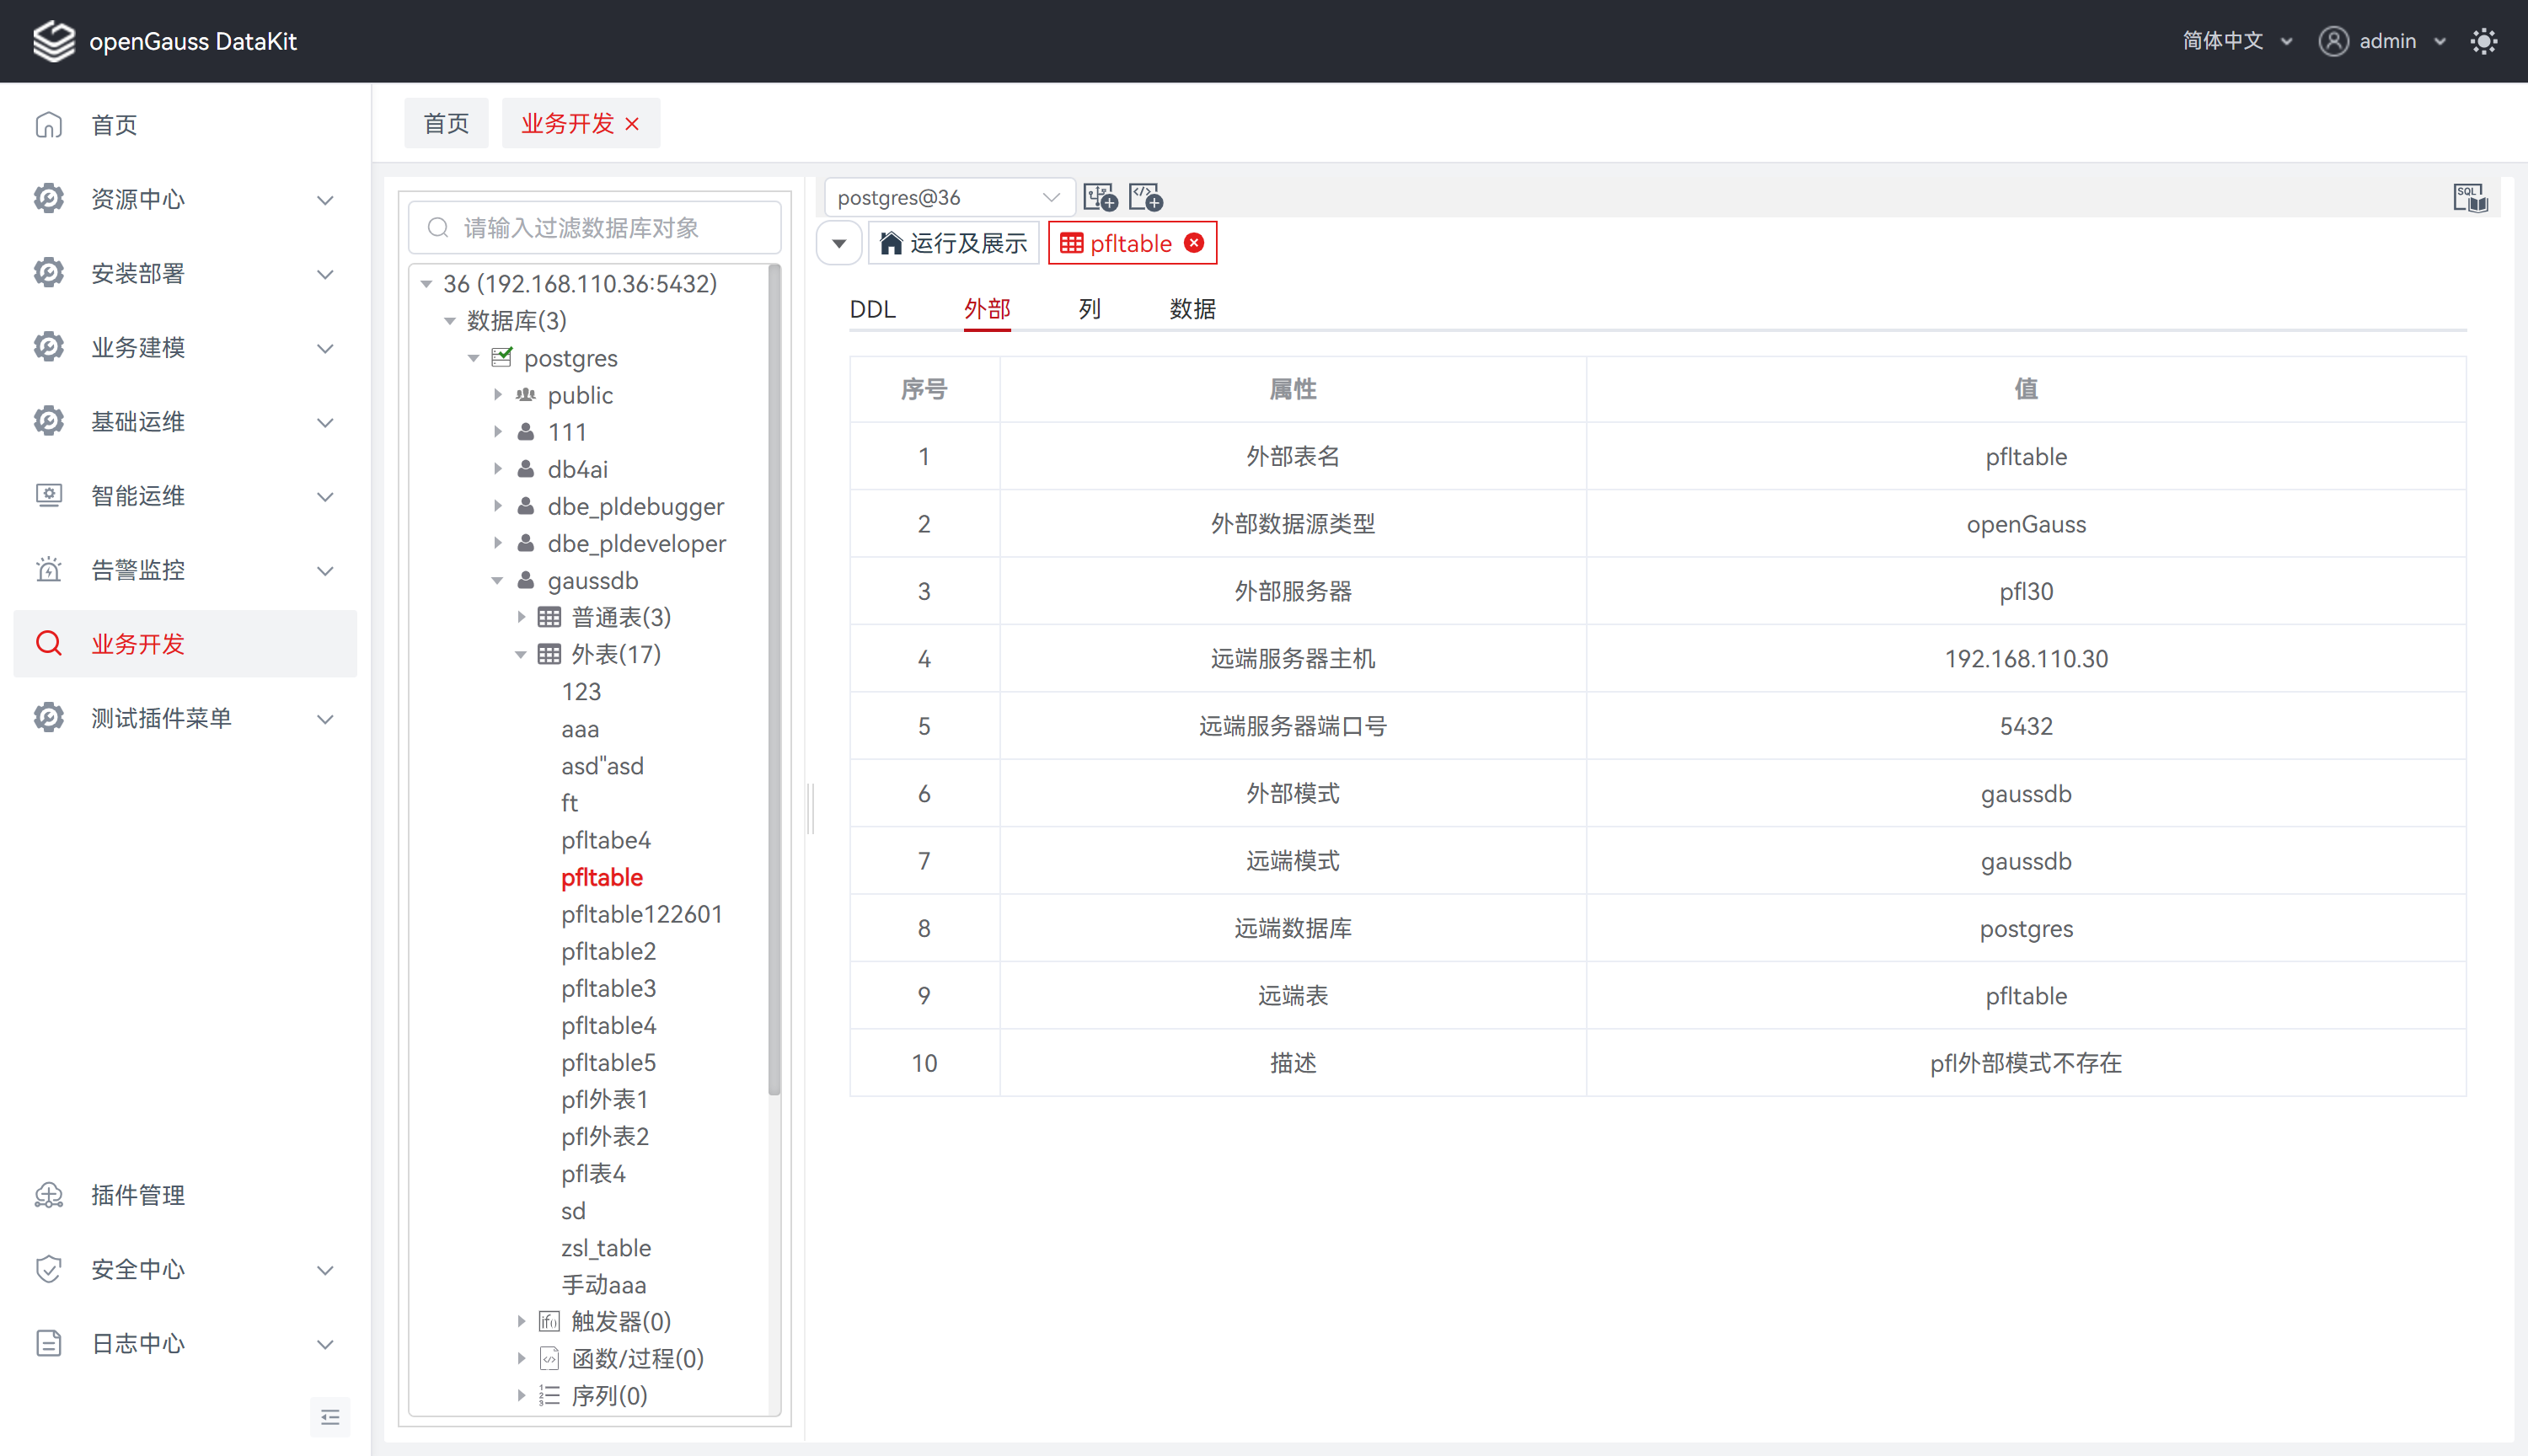
Task: Expand the 安装部署 menu chevron
Action: pos(325,274)
